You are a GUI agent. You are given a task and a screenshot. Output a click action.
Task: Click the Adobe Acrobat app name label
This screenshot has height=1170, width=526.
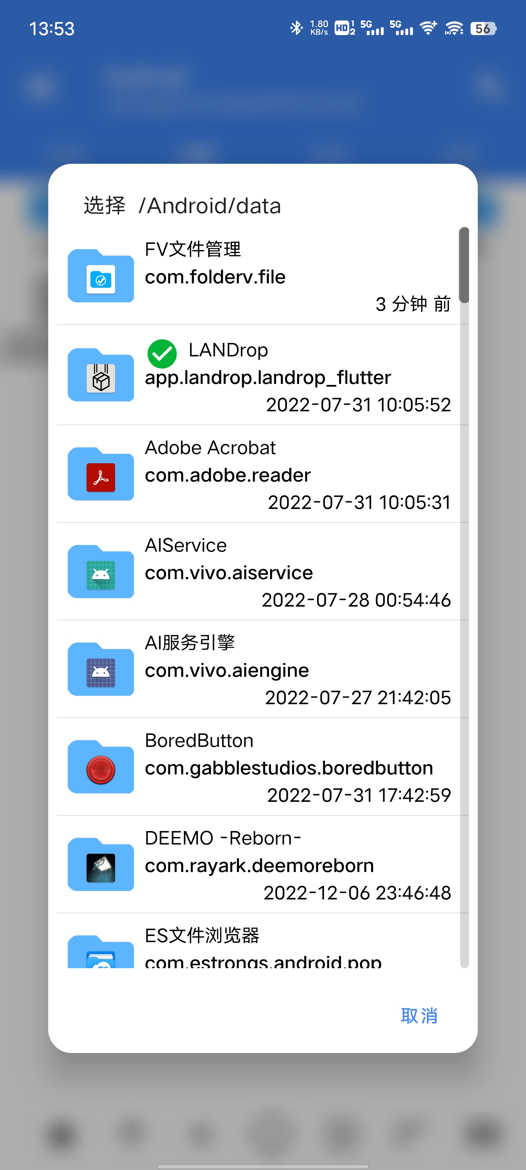(x=210, y=448)
